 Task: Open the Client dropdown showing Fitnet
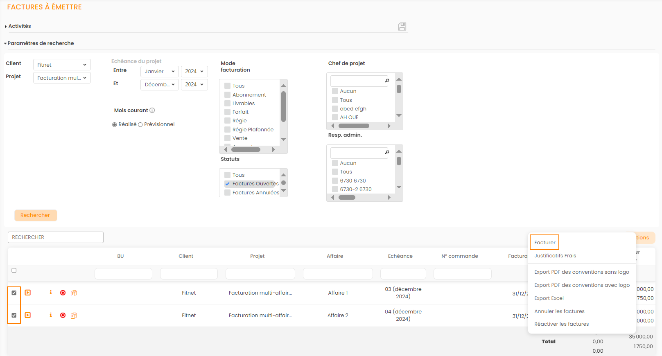[62, 65]
